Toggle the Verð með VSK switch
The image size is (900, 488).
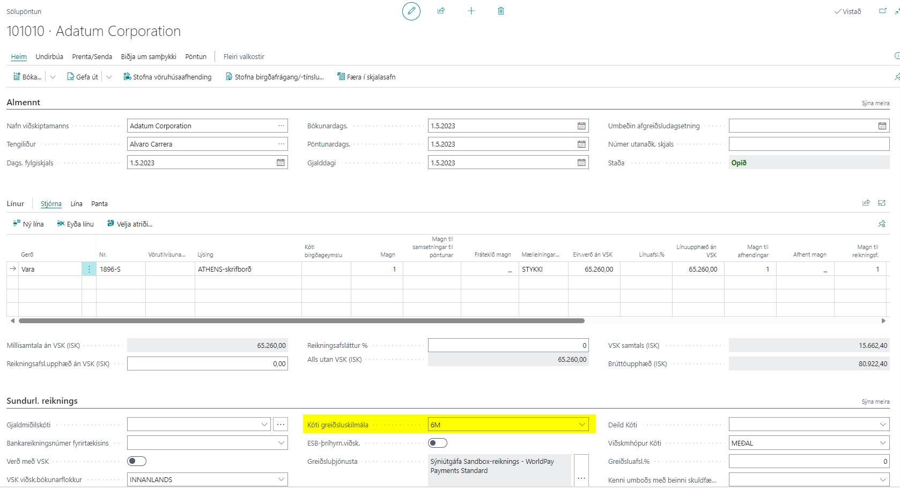click(x=137, y=461)
